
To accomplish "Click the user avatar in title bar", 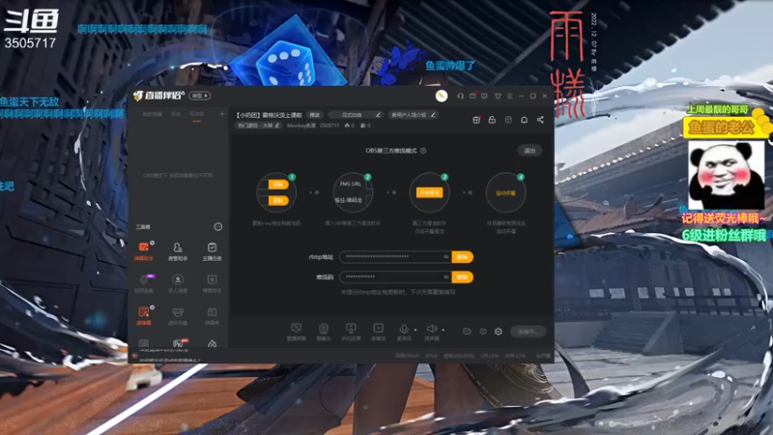I will click(442, 96).
